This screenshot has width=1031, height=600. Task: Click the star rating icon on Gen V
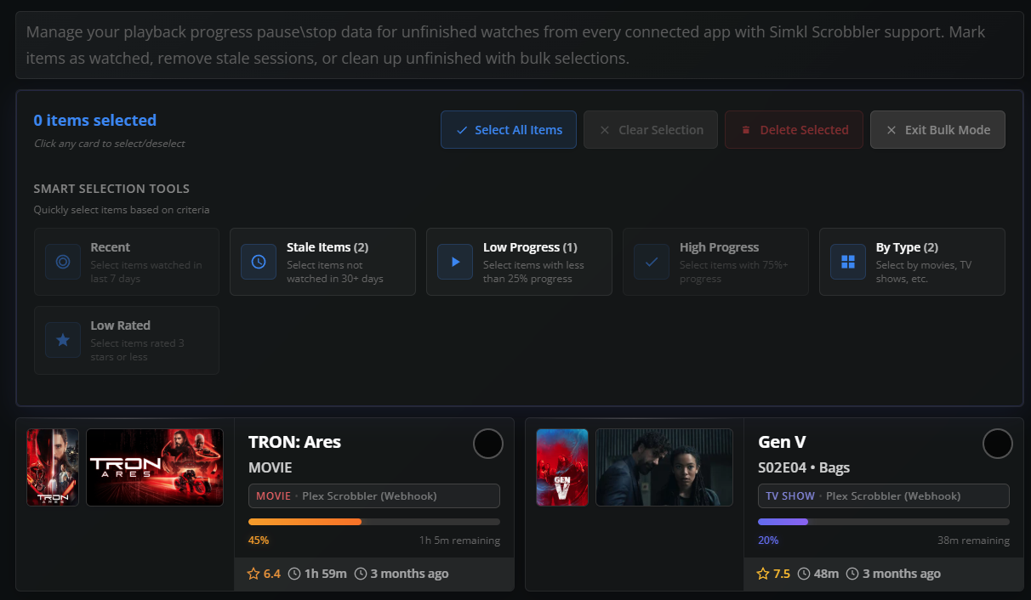(762, 574)
